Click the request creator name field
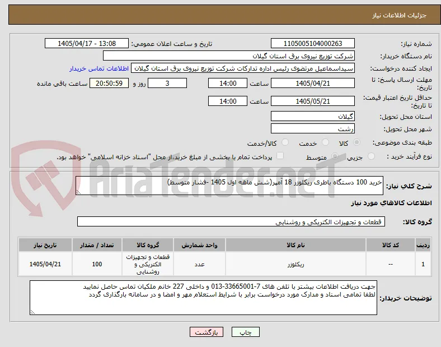The width and height of the screenshot is (441, 347). pos(243,68)
